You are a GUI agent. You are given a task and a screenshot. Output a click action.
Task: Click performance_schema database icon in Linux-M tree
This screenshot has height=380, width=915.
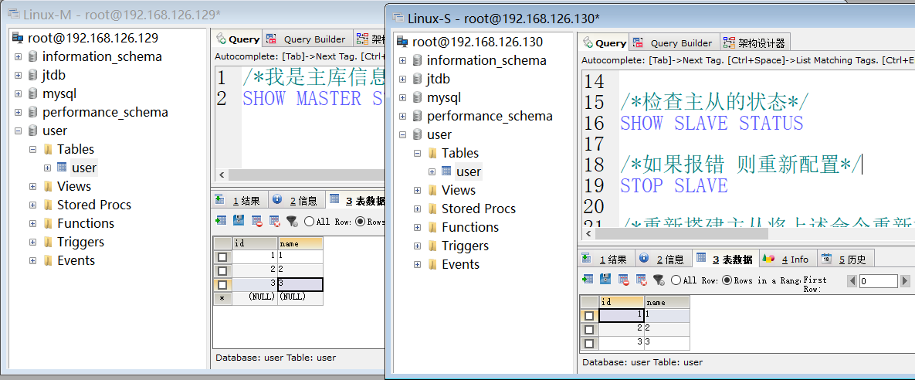[x=32, y=112]
